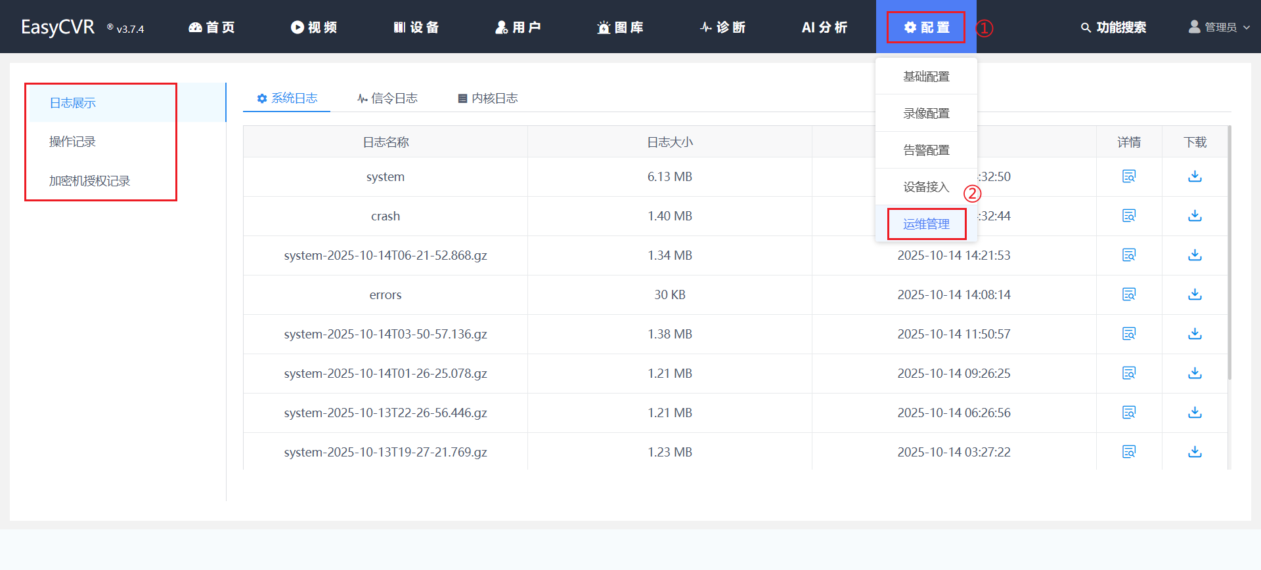Screen dimensions: 1261x570
Task: Expand the 配置 menu in navbar
Action: [x=926, y=27]
